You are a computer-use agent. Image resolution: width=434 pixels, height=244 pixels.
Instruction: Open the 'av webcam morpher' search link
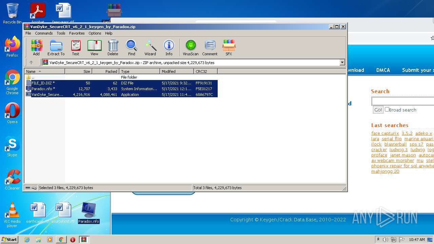(393, 160)
